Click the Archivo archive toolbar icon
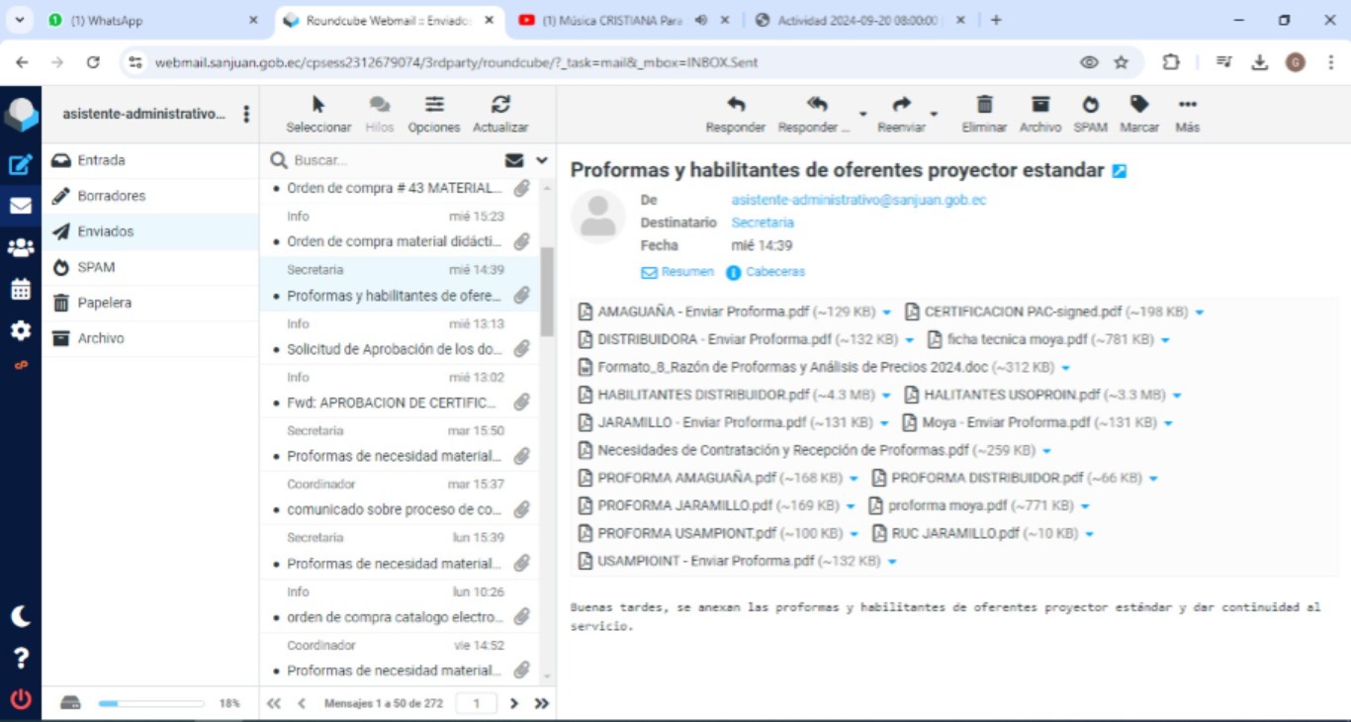The width and height of the screenshot is (1351, 722). (x=1039, y=105)
